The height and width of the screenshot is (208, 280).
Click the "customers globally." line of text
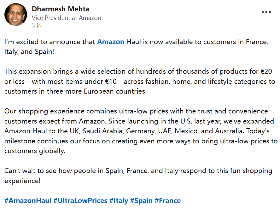point(35,151)
